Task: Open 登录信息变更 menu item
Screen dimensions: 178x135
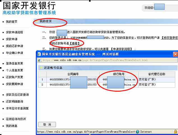Action: (14, 63)
